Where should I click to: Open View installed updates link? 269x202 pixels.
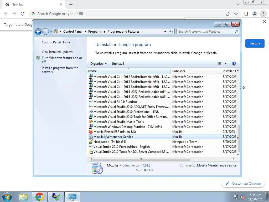click(x=57, y=52)
